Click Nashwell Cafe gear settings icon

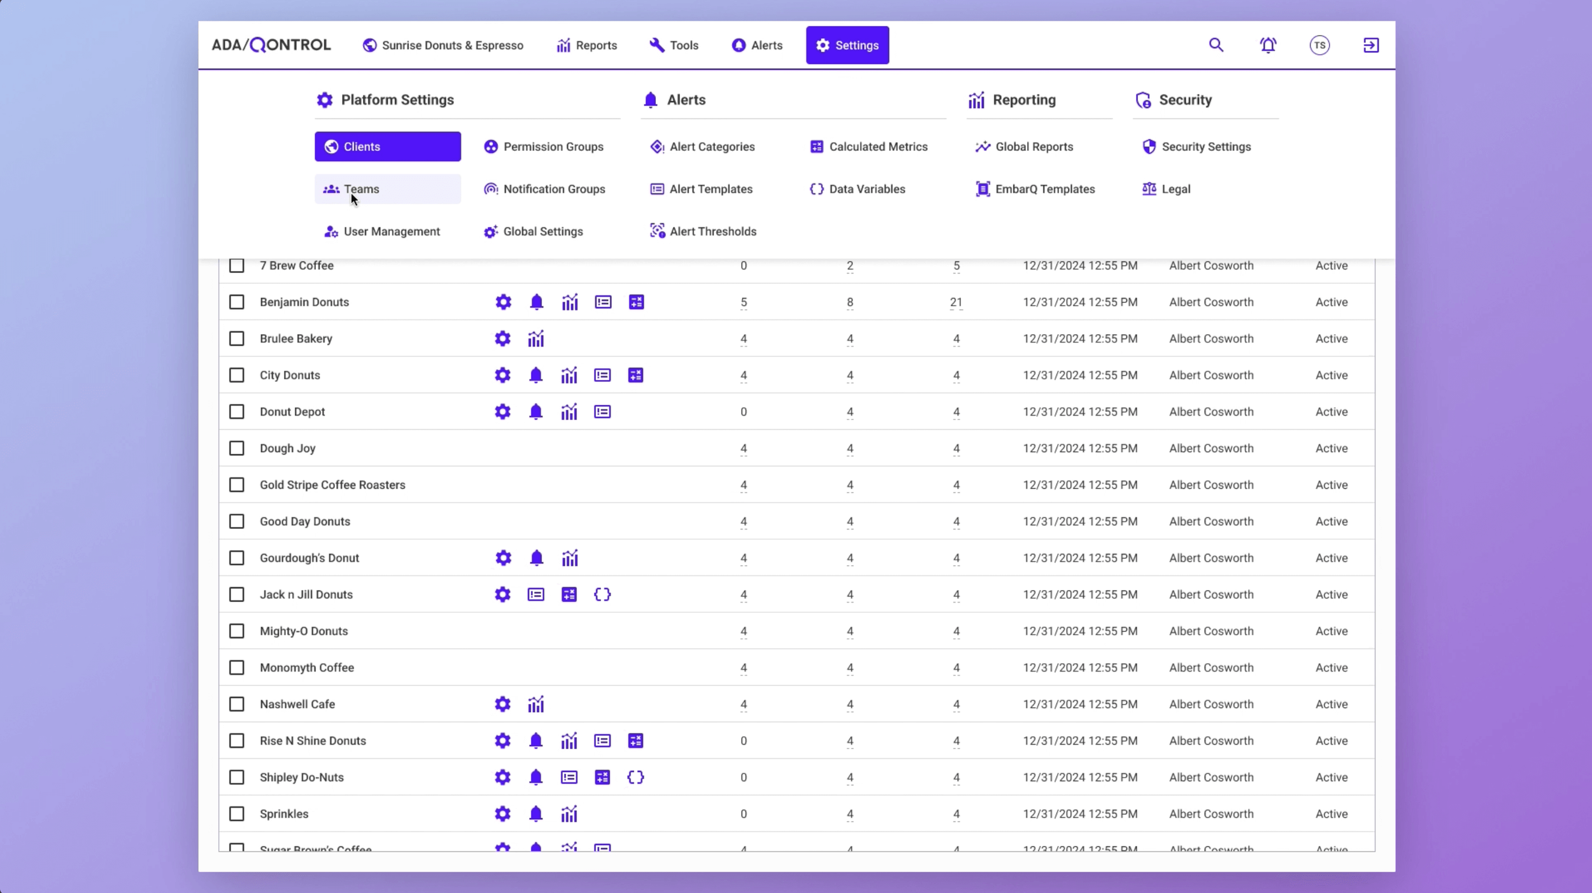tap(502, 705)
